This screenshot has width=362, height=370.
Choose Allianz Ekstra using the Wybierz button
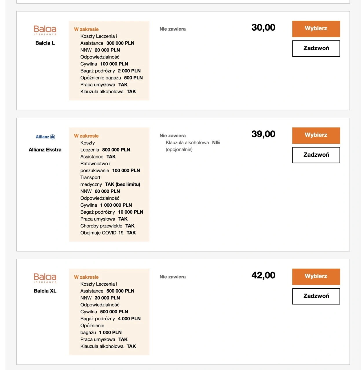coord(316,135)
